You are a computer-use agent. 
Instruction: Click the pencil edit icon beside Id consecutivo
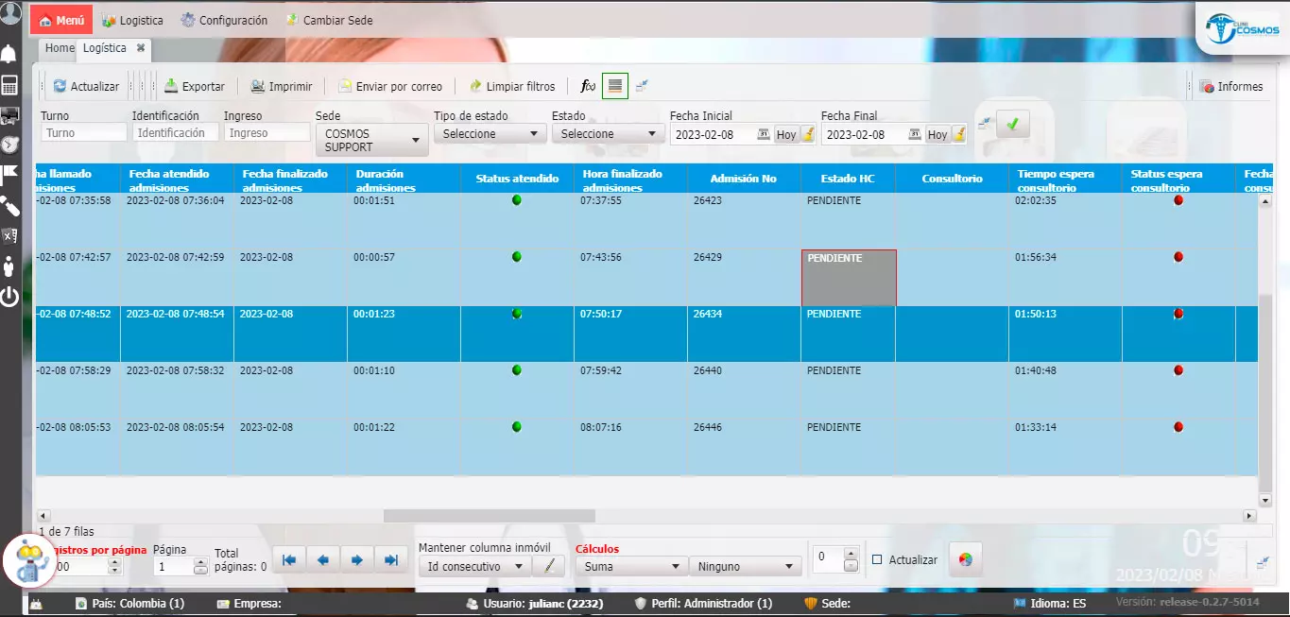coord(548,566)
